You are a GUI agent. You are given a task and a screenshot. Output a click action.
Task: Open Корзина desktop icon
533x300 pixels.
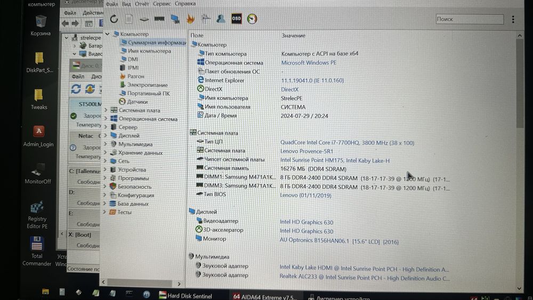[41, 26]
